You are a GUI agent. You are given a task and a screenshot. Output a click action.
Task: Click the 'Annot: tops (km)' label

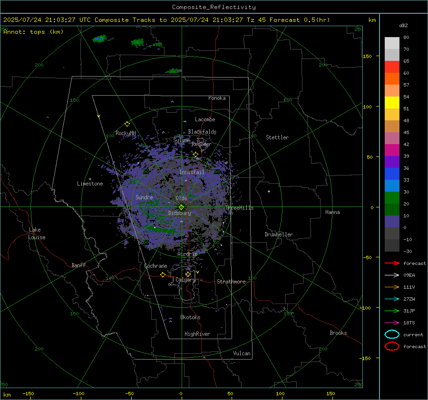click(x=33, y=32)
